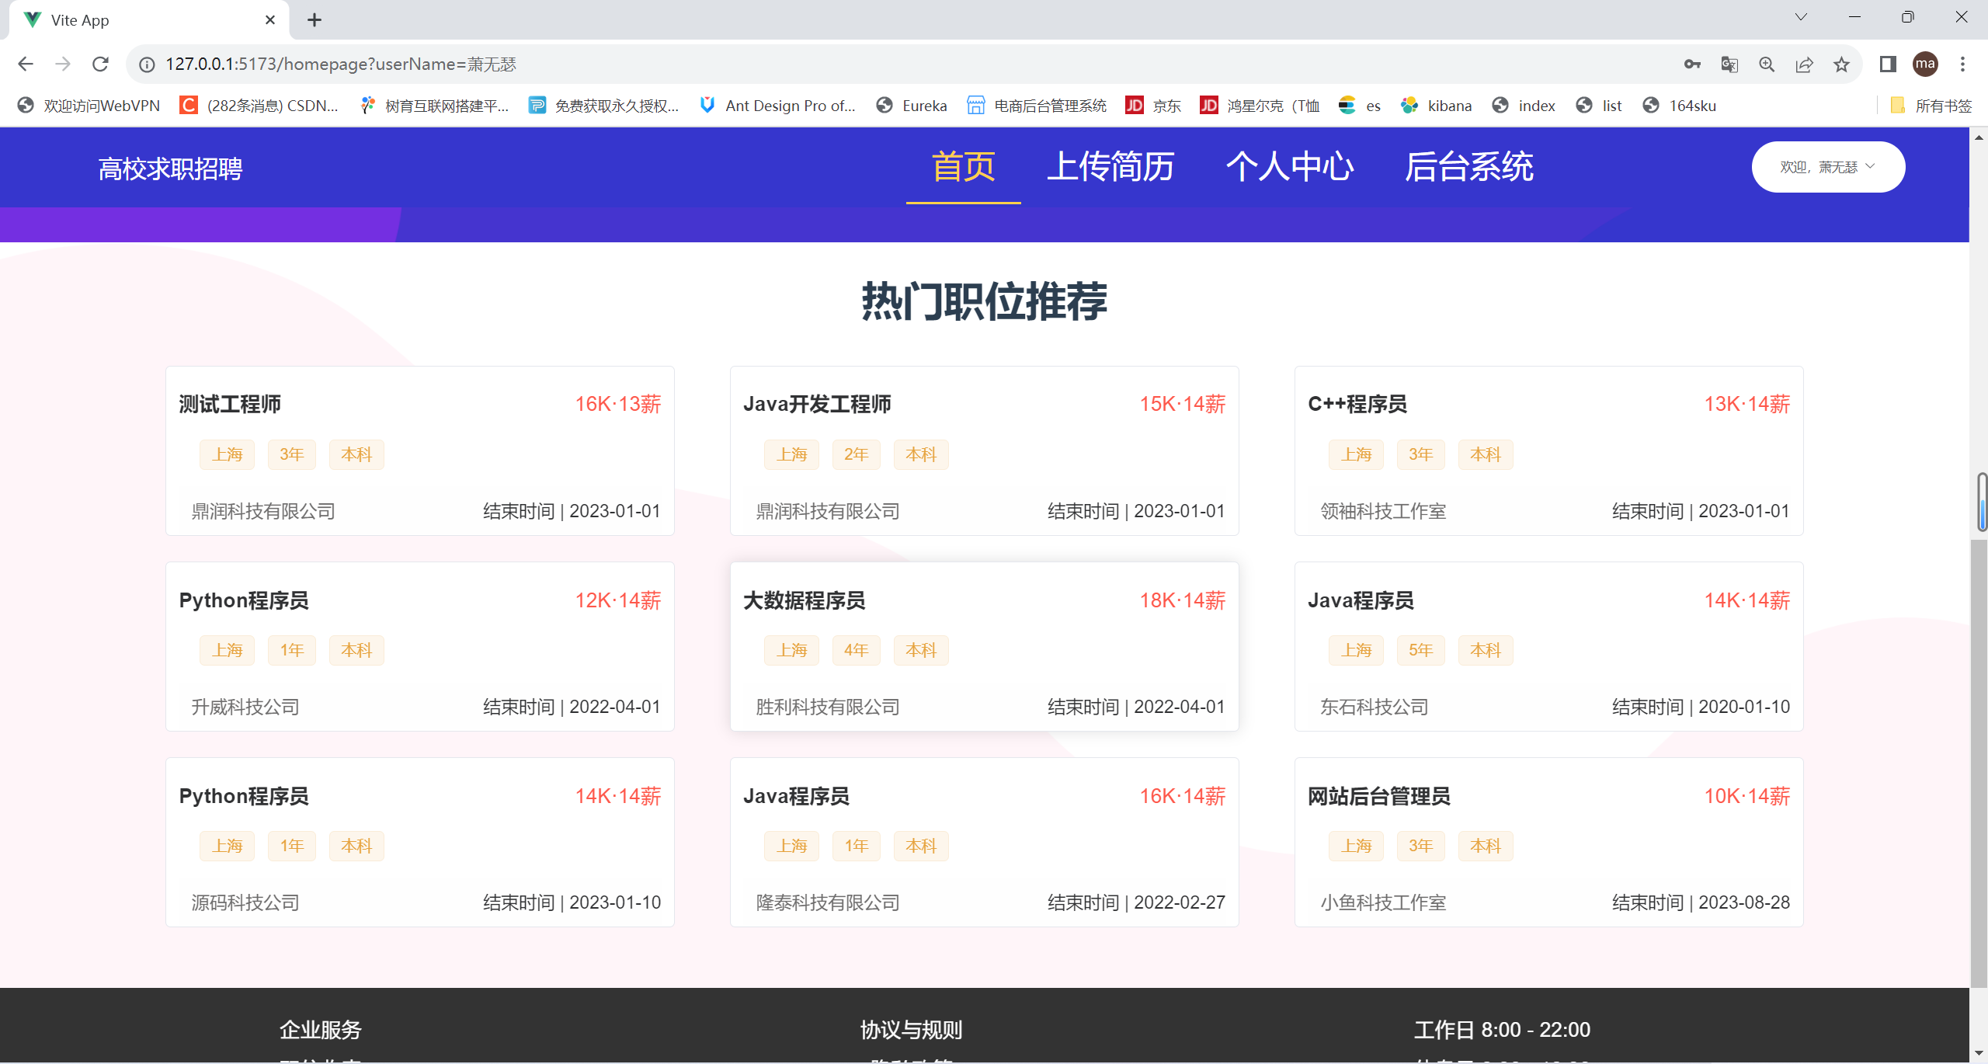Click 4年 tag on 大数据程序员 card
The image size is (1988, 1064).
point(857,650)
